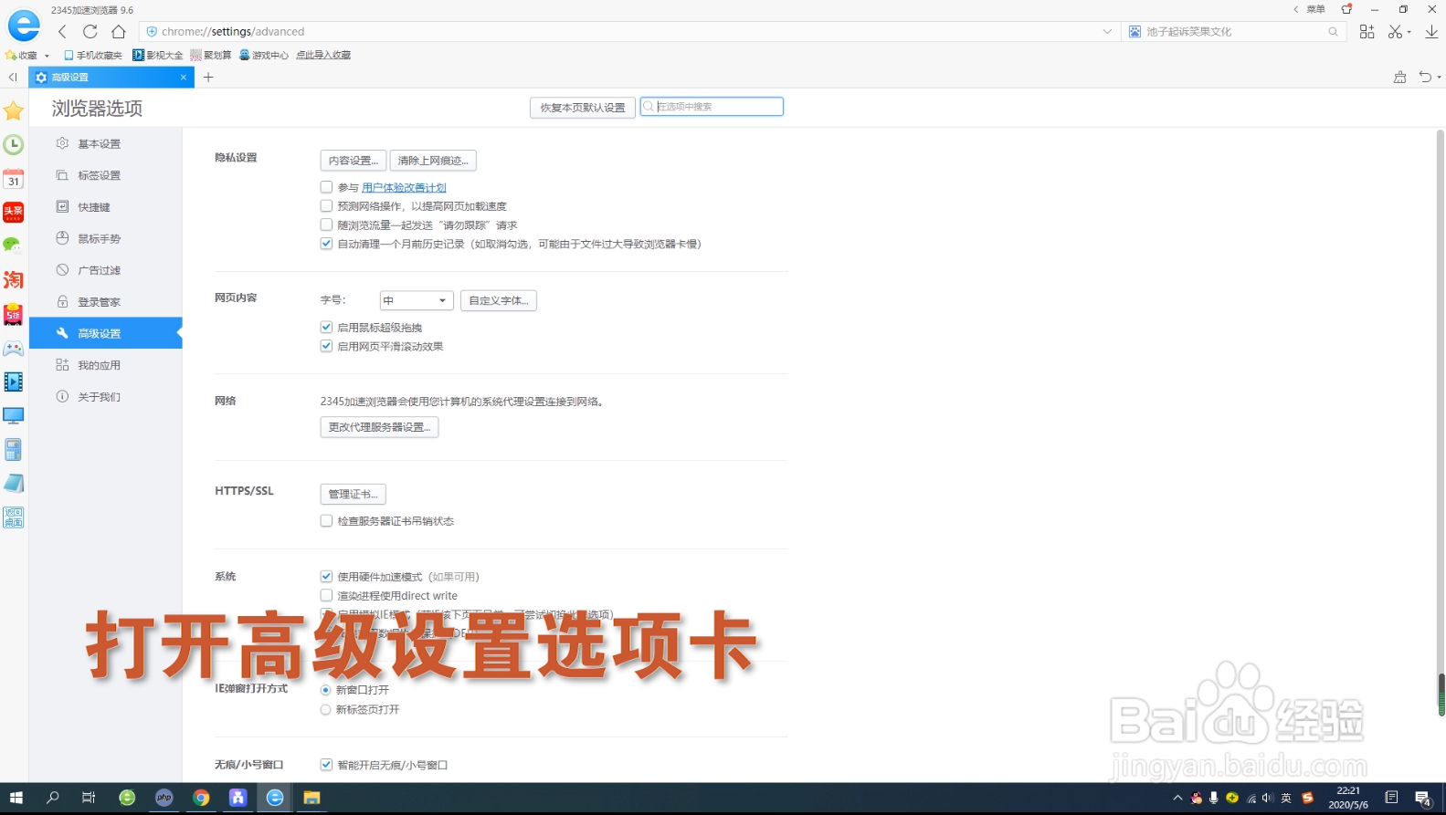Open 广告过滤 settings section
Image resolution: width=1446 pixels, height=815 pixels.
point(106,270)
